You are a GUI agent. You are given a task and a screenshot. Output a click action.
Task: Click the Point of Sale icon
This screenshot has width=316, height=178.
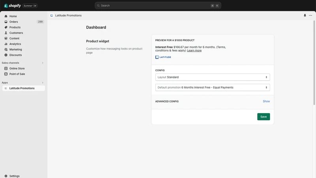(6, 74)
